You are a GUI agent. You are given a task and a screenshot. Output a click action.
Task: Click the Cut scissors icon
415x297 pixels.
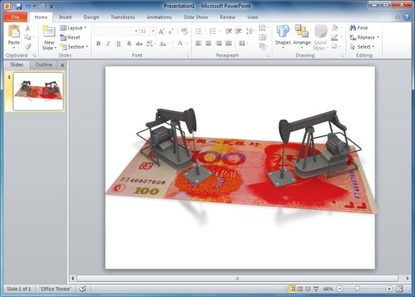[27, 28]
